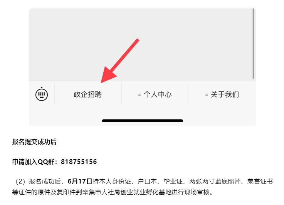
Task: Open the 政企招聘 menu
Action: (88, 94)
